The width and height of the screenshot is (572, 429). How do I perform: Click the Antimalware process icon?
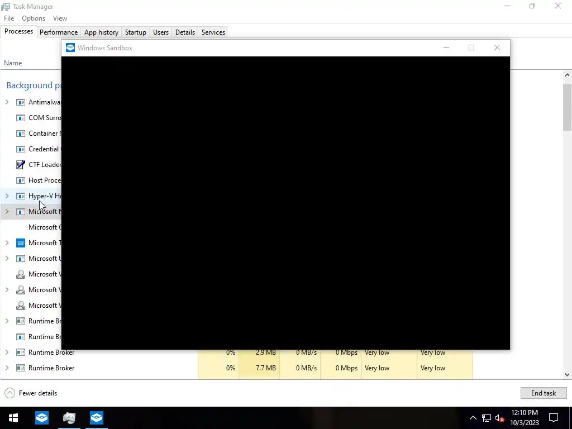pyautogui.click(x=21, y=102)
